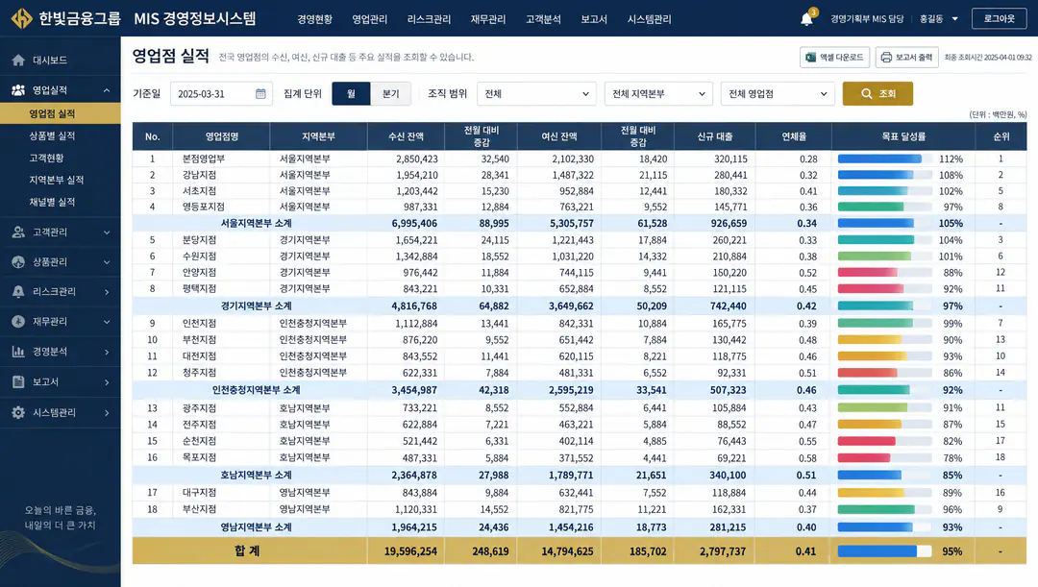Click the dashboard home icon in sidebar

(18, 61)
